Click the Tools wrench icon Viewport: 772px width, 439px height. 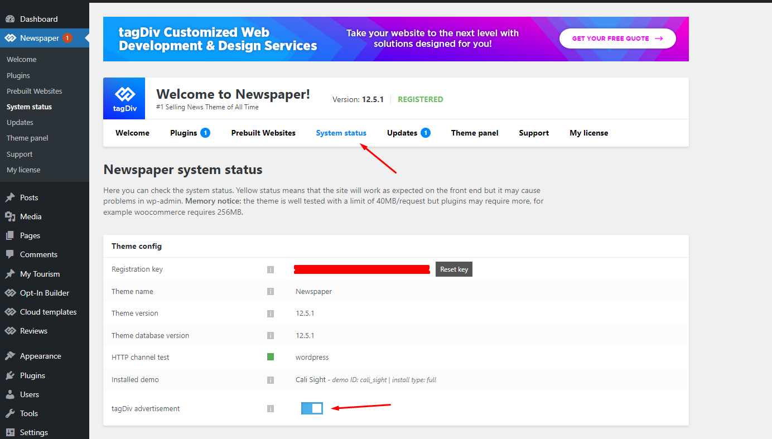[10, 413]
